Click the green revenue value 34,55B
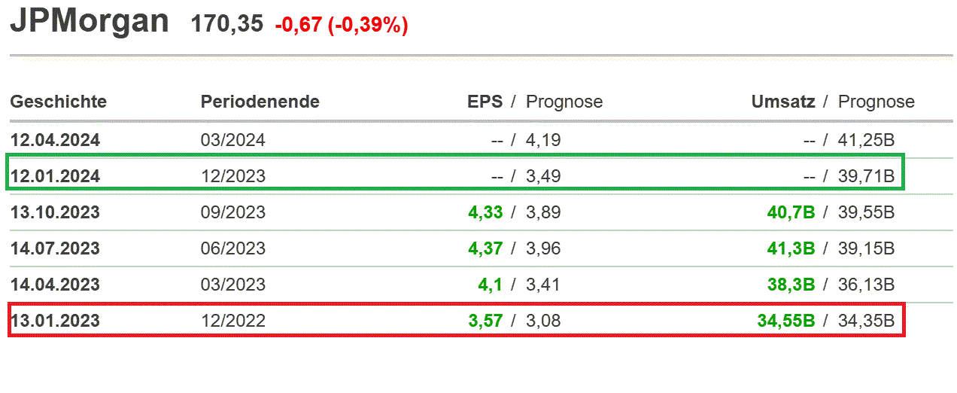957x393 pixels. point(786,321)
